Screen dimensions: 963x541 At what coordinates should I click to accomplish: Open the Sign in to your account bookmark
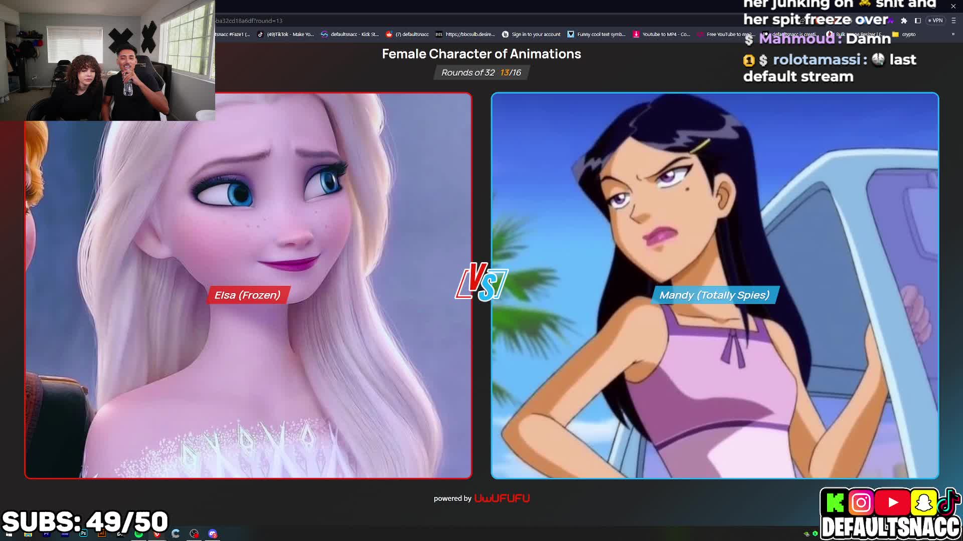coord(532,34)
